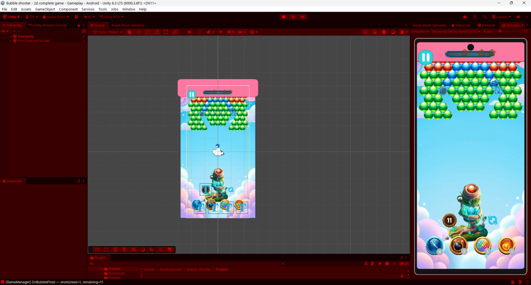Expand DontDestroyOnLoad in Hierarchy
This screenshot has height=285, width=531.
pyautogui.click(x=11, y=41)
